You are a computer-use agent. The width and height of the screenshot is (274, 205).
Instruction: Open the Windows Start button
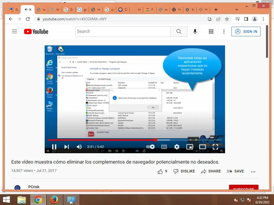pyautogui.click(x=6, y=200)
